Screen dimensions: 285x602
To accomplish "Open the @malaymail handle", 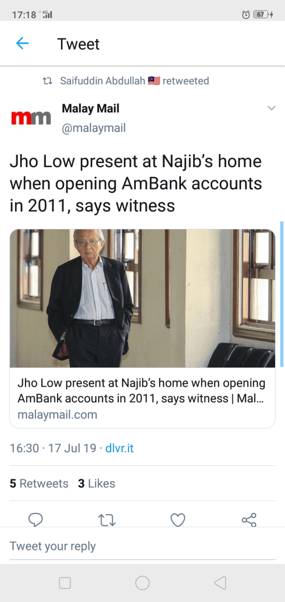I will pos(94,128).
